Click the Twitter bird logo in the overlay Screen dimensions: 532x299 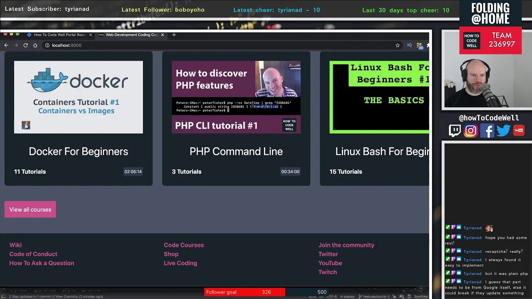(x=503, y=131)
